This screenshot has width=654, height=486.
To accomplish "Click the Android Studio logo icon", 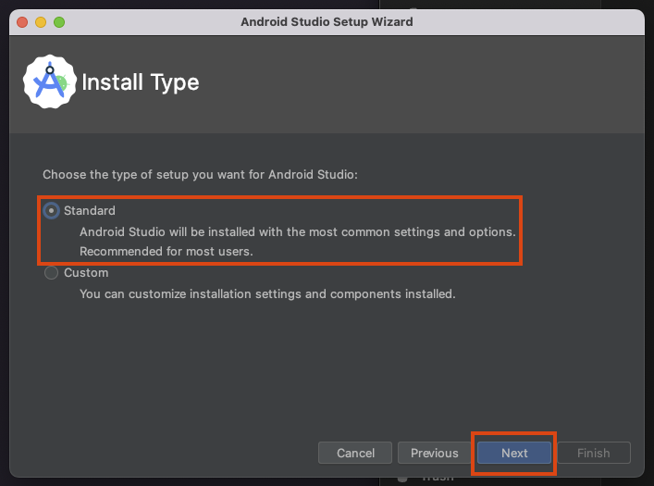I will coord(50,81).
